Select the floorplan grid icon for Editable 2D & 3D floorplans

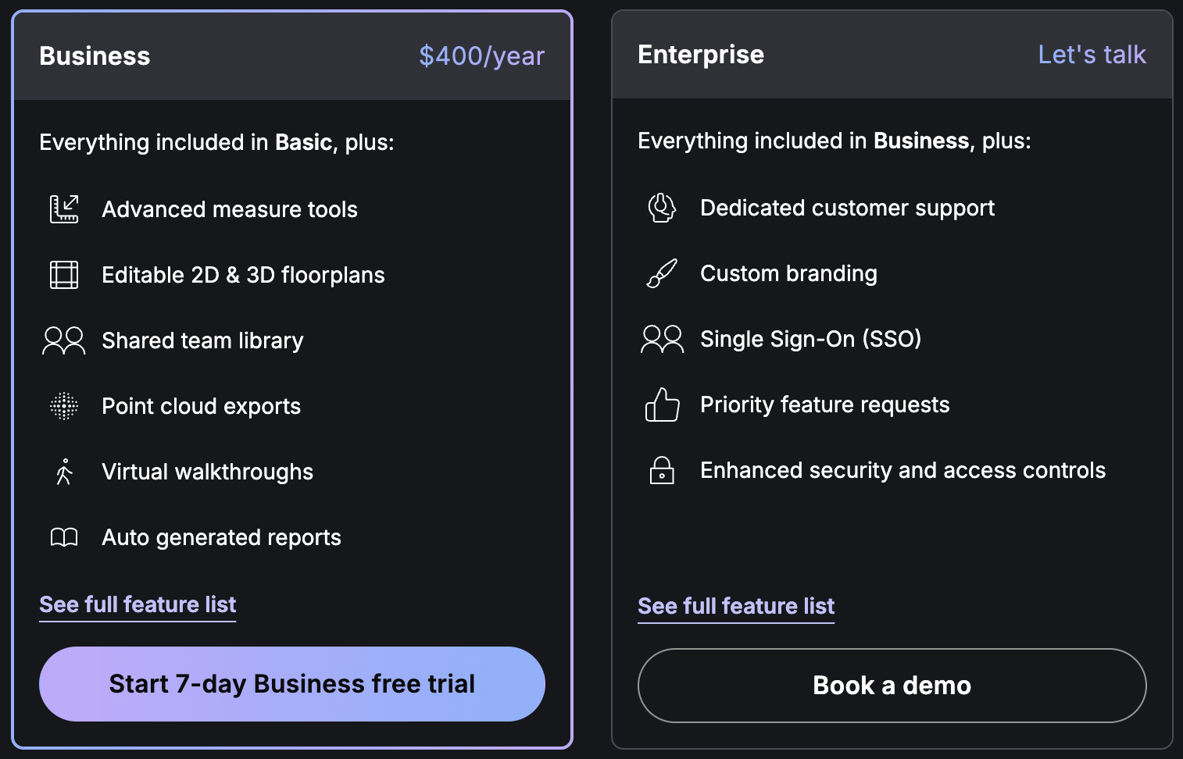[x=63, y=275]
